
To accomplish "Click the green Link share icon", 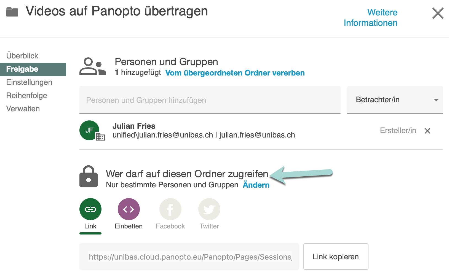I will (90, 209).
